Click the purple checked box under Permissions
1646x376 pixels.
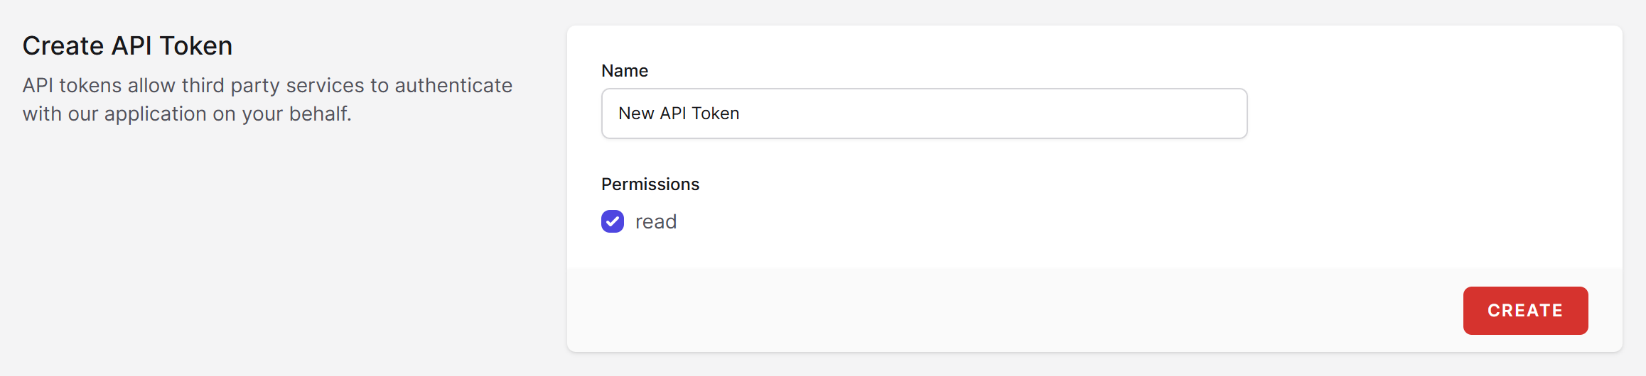point(612,221)
